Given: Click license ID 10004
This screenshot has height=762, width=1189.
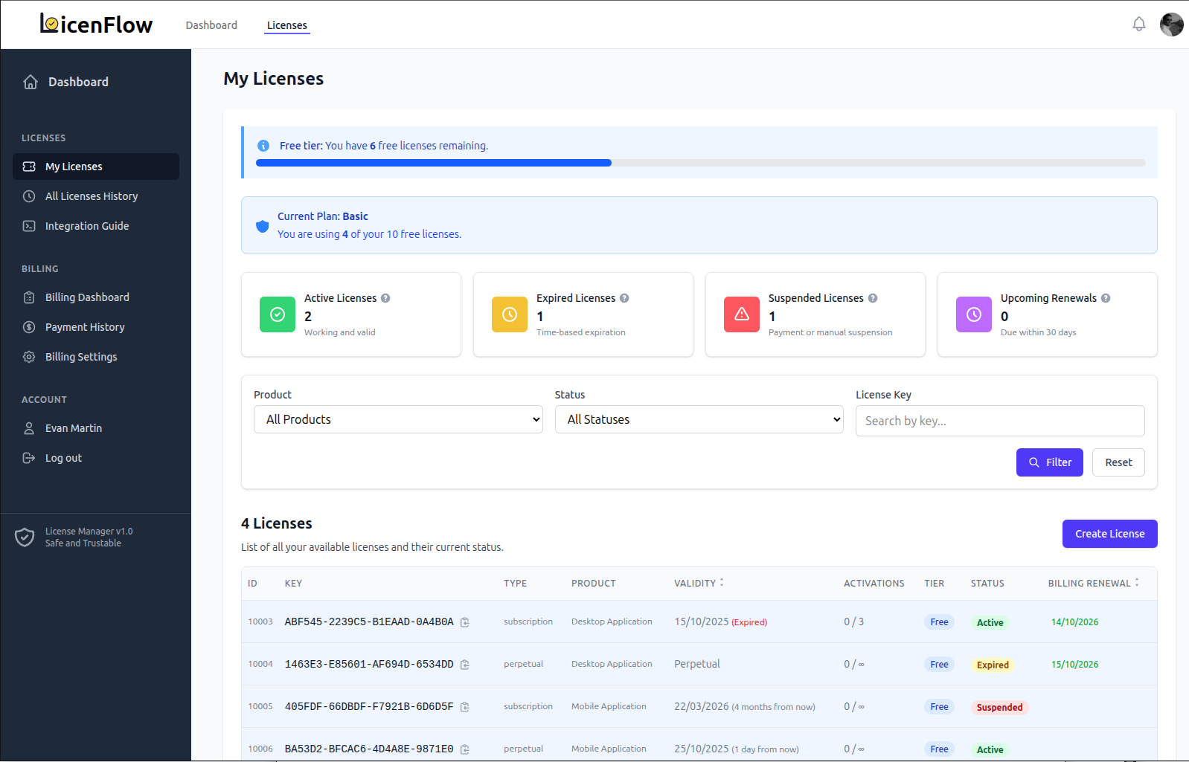Looking at the screenshot, I should click(260, 664).
